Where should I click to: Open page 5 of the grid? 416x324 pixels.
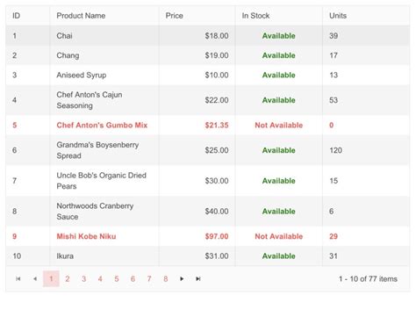[x=117, y=278]
